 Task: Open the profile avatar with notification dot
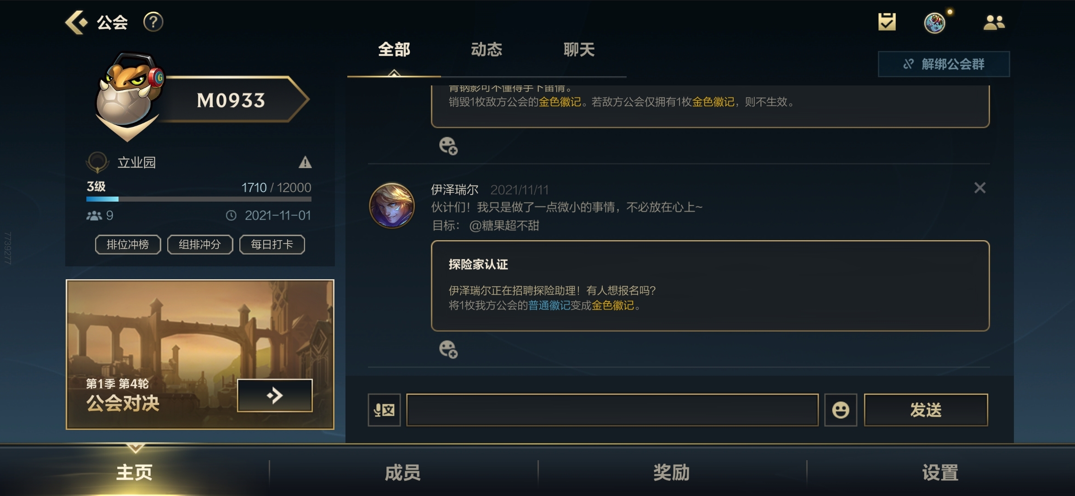tap(935, 23)
